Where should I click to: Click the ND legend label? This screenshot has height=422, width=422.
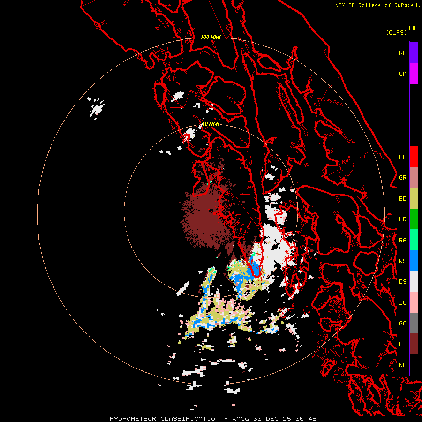click(x=402, y=365)
